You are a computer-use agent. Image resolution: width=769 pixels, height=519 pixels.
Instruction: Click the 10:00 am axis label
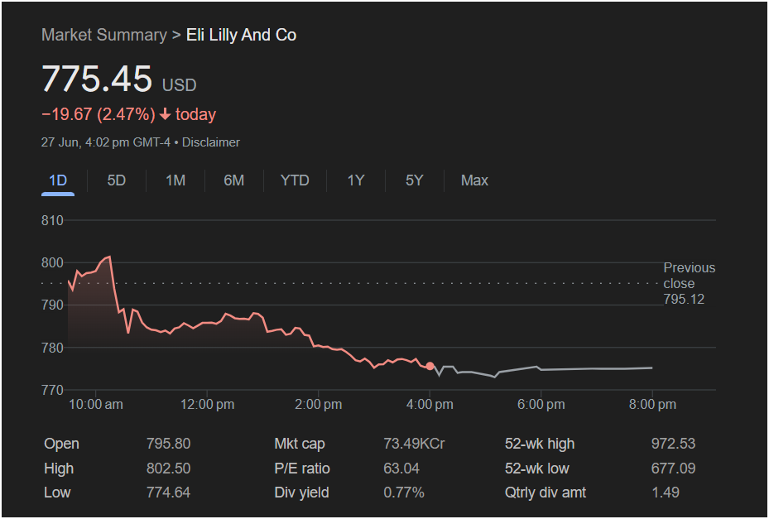(x=96, y=405)
